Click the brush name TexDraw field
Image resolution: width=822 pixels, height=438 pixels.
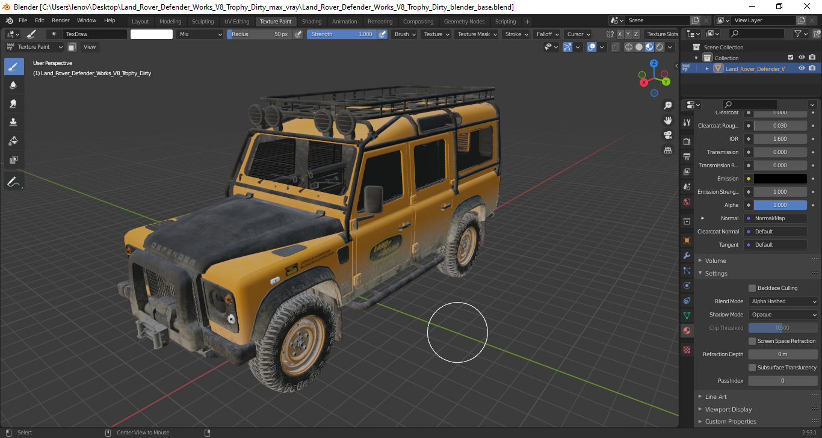click(x=94, y=34)
